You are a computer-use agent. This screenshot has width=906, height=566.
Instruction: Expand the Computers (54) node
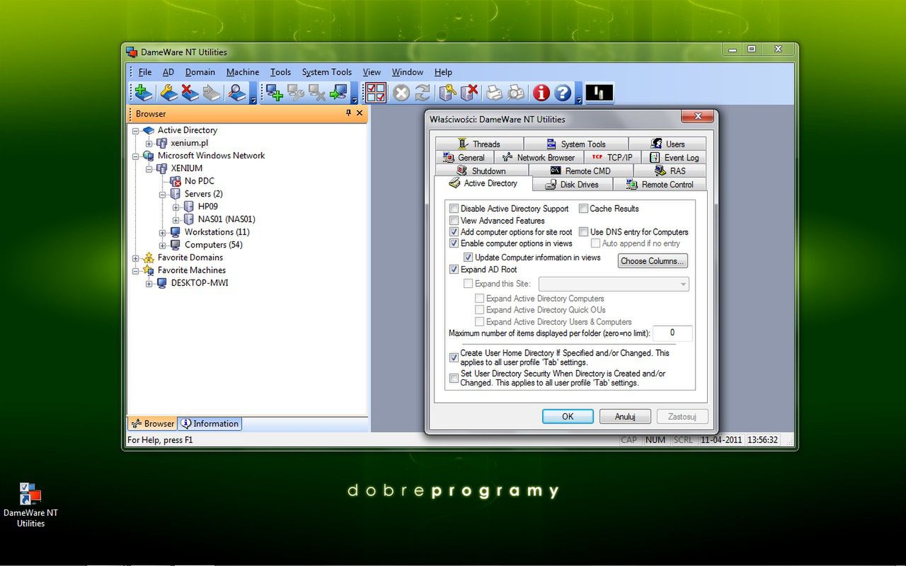click(163, 246)
